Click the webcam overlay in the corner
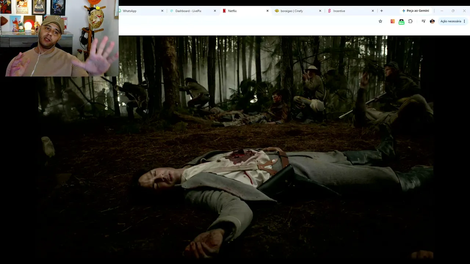Viewport: 470px width, 264px height. coord(59,38)
